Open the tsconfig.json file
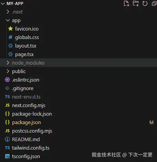 coord(26,157)
